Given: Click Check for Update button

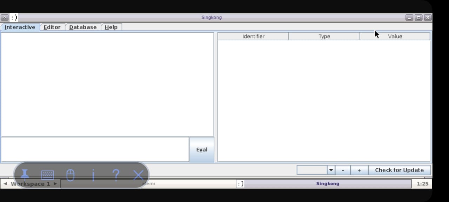Looking at the screenshot, I should pyautogui.click(x=399, y=170).
